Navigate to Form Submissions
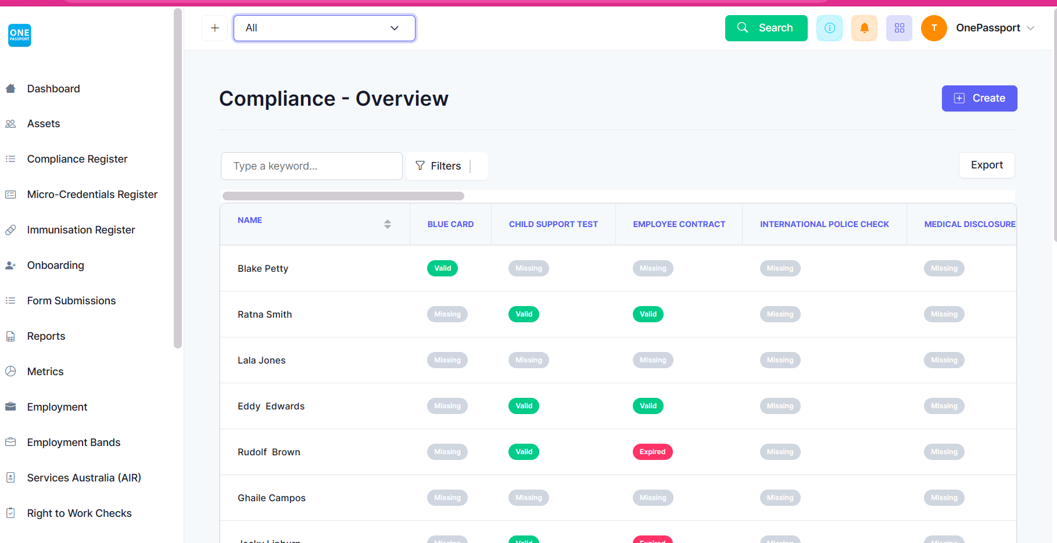Screen dimensions: 1057x543 click(x=71, y=301)
